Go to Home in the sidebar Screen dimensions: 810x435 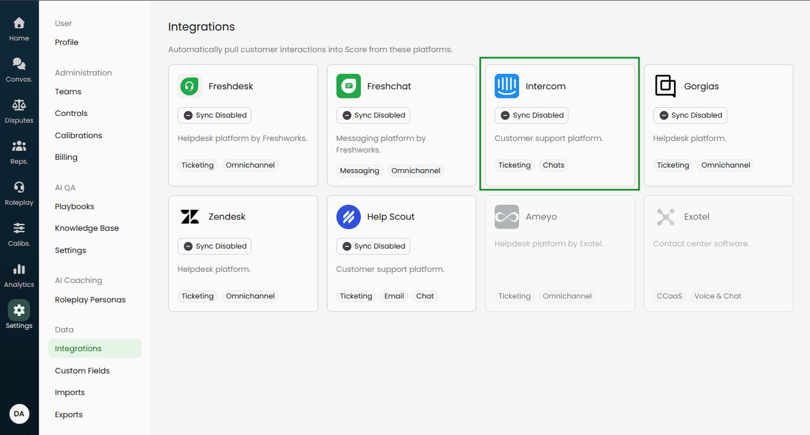coord(19,29)
